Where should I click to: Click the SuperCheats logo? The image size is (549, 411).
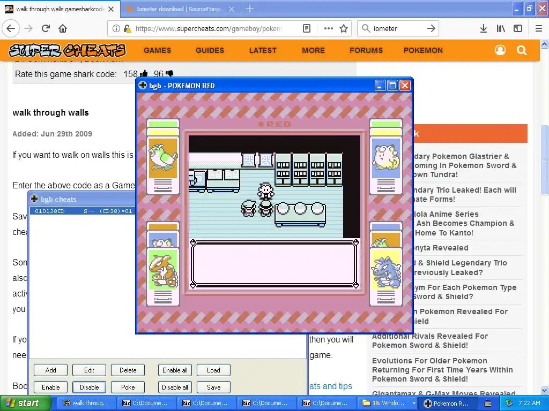(x=67, y=50)
